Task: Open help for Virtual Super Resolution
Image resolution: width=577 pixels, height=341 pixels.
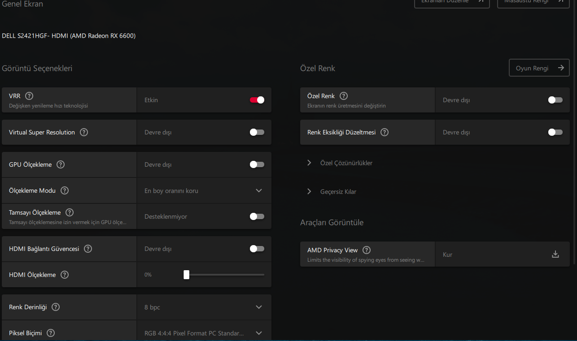Action: pos(84,132)
